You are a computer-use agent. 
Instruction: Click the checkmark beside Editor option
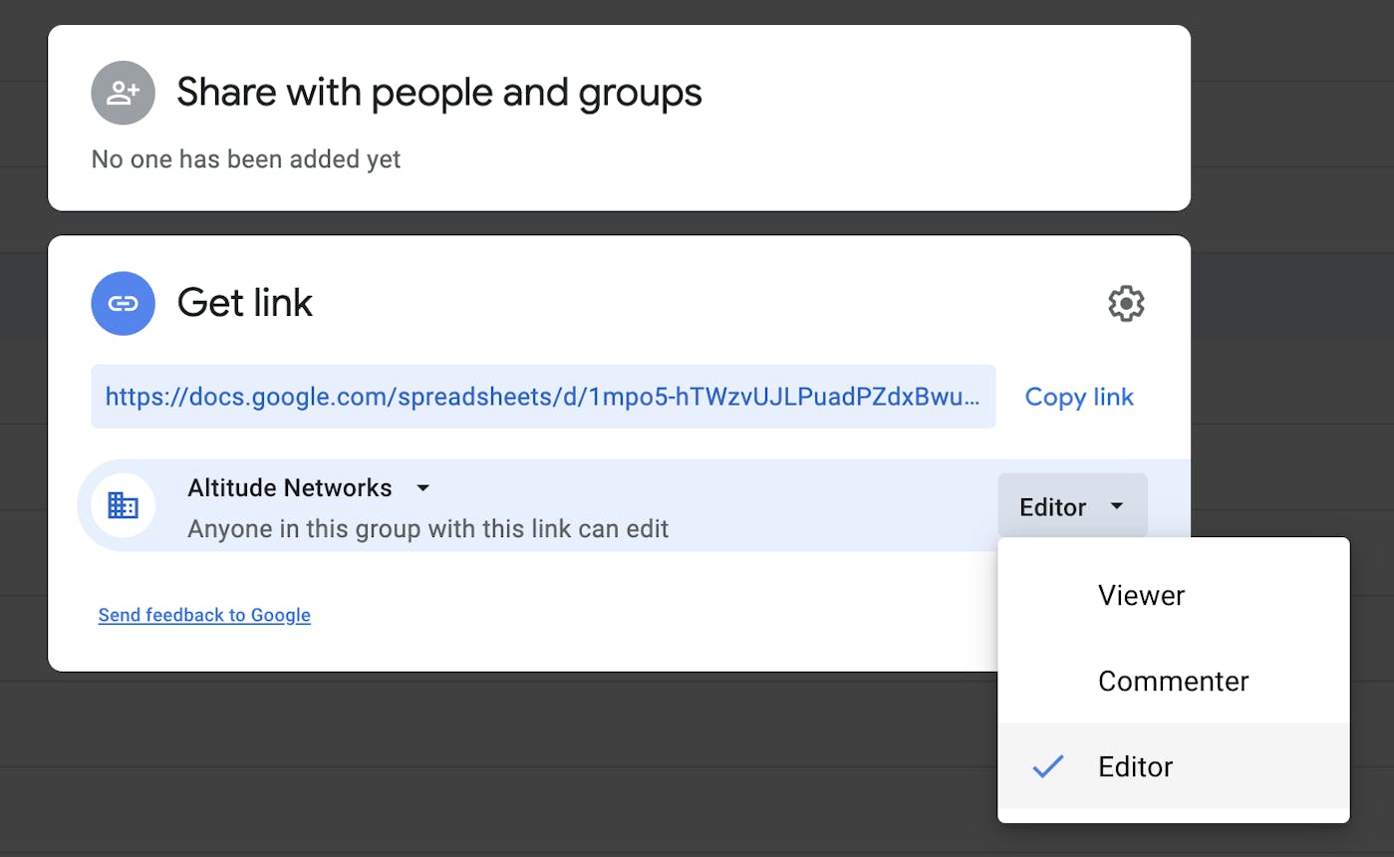click(1048, 766)
